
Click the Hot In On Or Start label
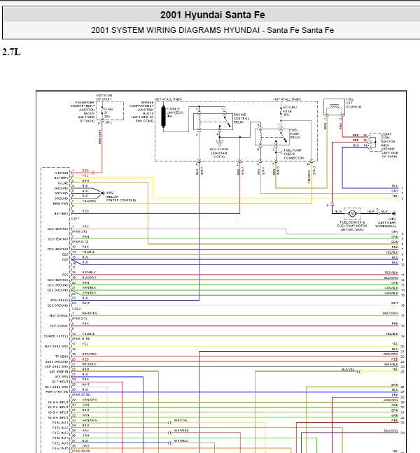coord(104,97)
